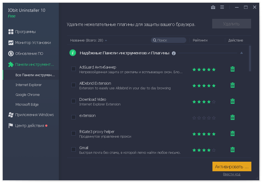This screenshot has height=183, width=262.
Task: Check the AllDebrid Extension checkbox
Action: pyautogui.click(x=74, y=85)
